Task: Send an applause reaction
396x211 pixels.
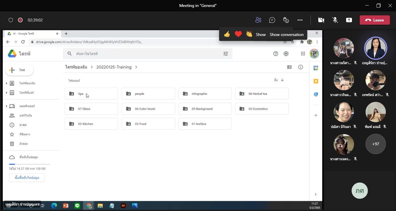Action: [249, 34]
